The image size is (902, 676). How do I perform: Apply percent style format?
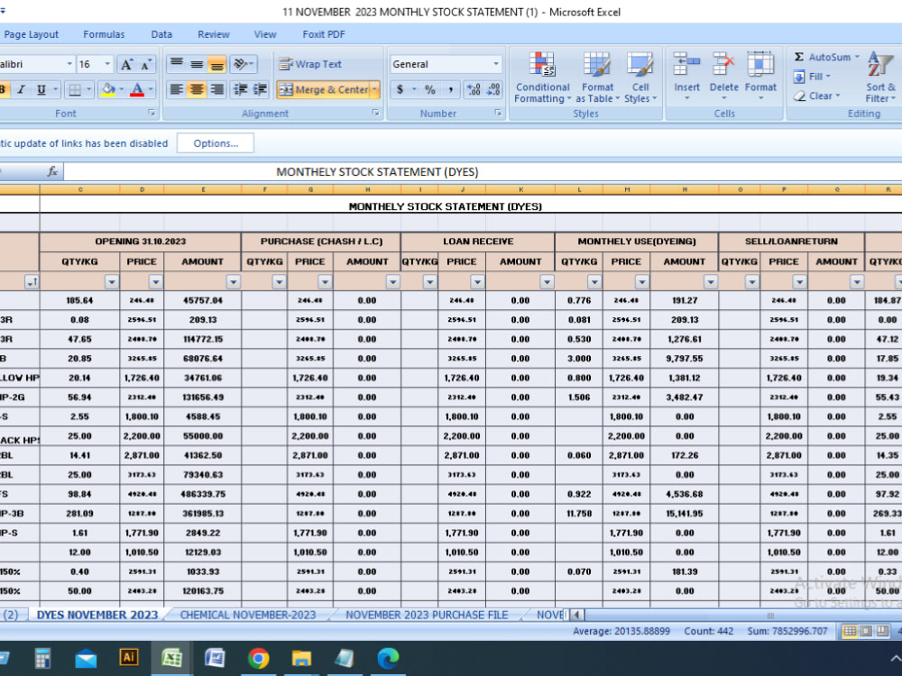[x=429, y=89]
